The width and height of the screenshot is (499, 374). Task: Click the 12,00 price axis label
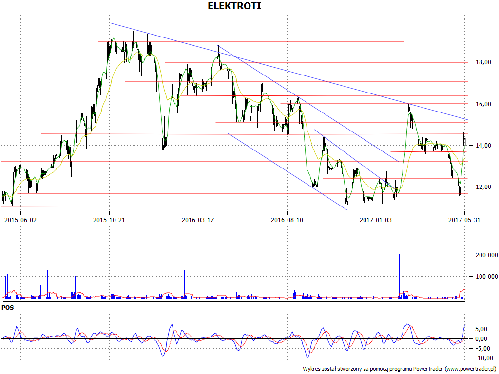click(483, 187)
